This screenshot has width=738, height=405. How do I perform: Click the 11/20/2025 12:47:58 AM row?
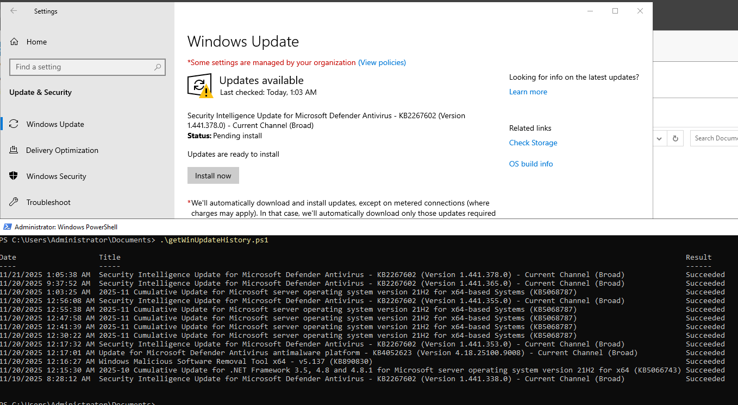(362, 318)
